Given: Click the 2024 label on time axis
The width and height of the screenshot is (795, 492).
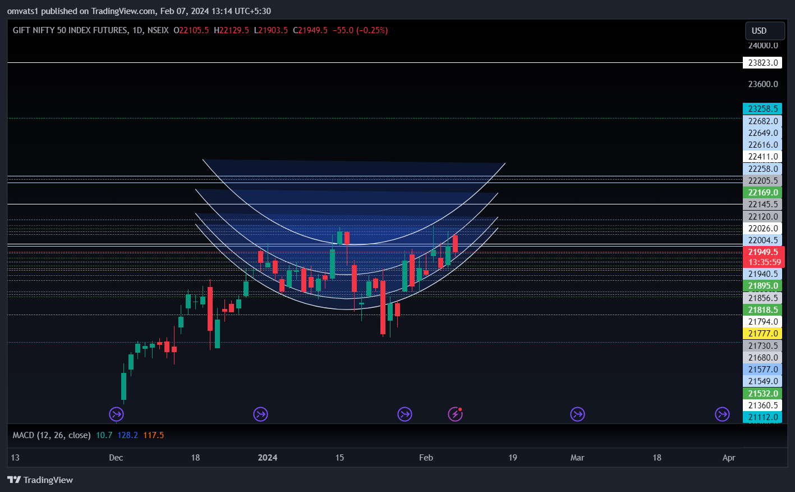Looking at the screenshot, I should (x=268, y=458).
